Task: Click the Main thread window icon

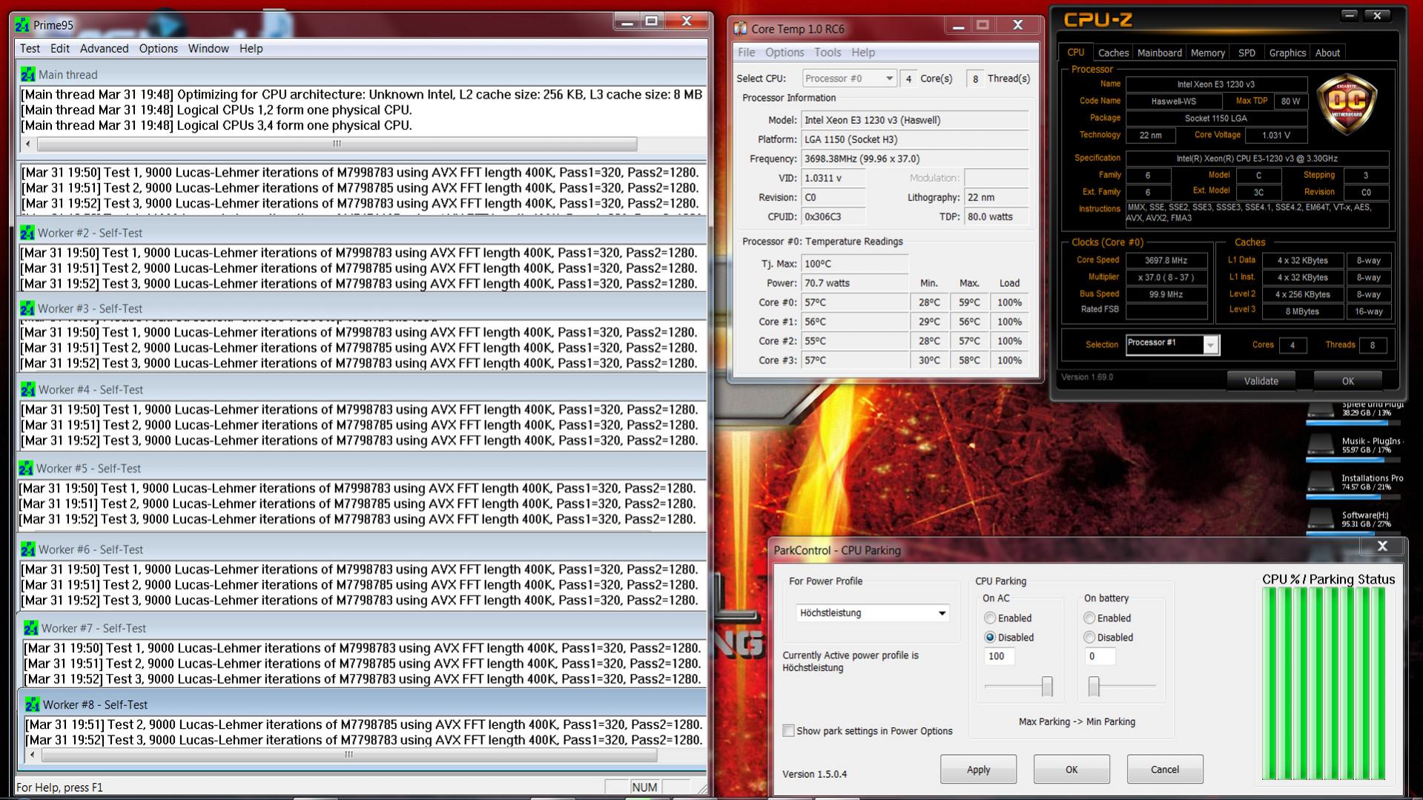Action: pyautogui.click(x=28, y=74)
